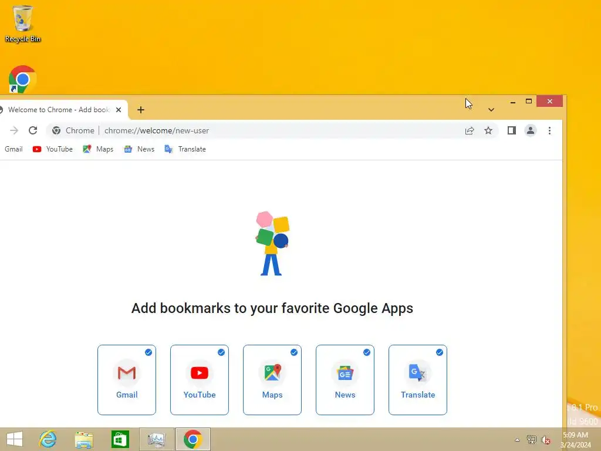601x451 pixels.
Task: Open the Translate bookmark in bookmarks bar
Action: click(185, 149)
